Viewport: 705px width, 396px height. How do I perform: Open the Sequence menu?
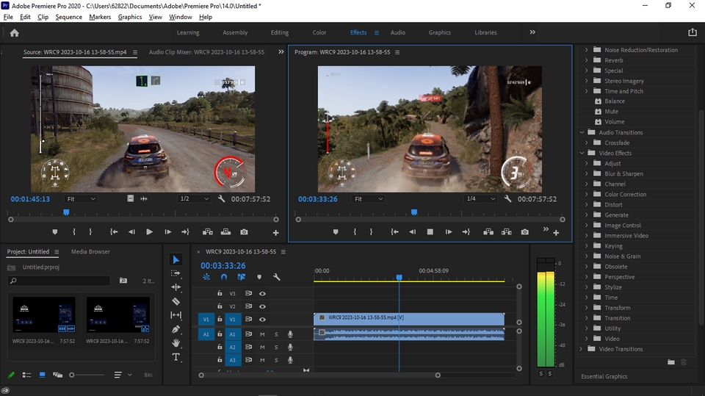click(69, 17)
